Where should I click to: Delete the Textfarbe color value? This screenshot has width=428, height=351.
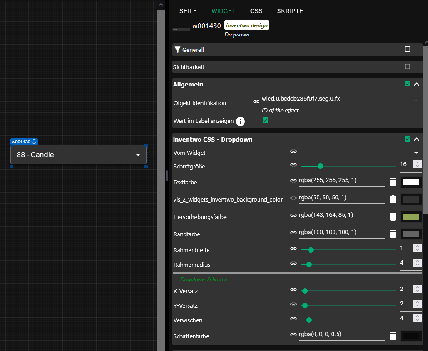click(393, 182)
